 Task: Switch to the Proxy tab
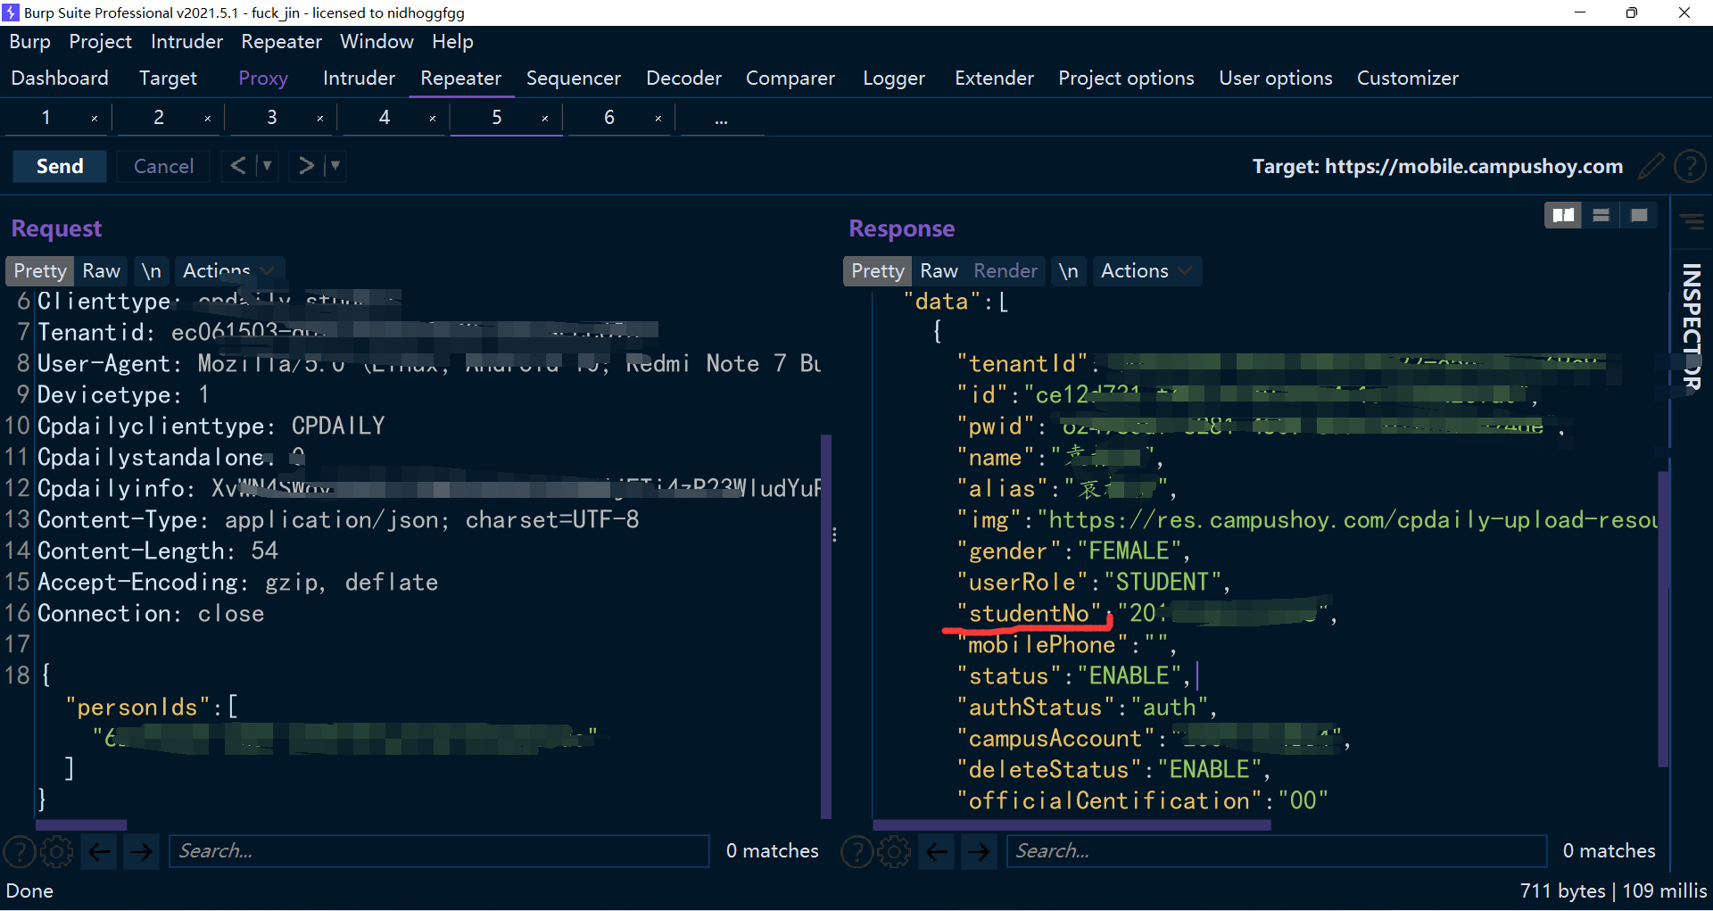pos(263,79)
